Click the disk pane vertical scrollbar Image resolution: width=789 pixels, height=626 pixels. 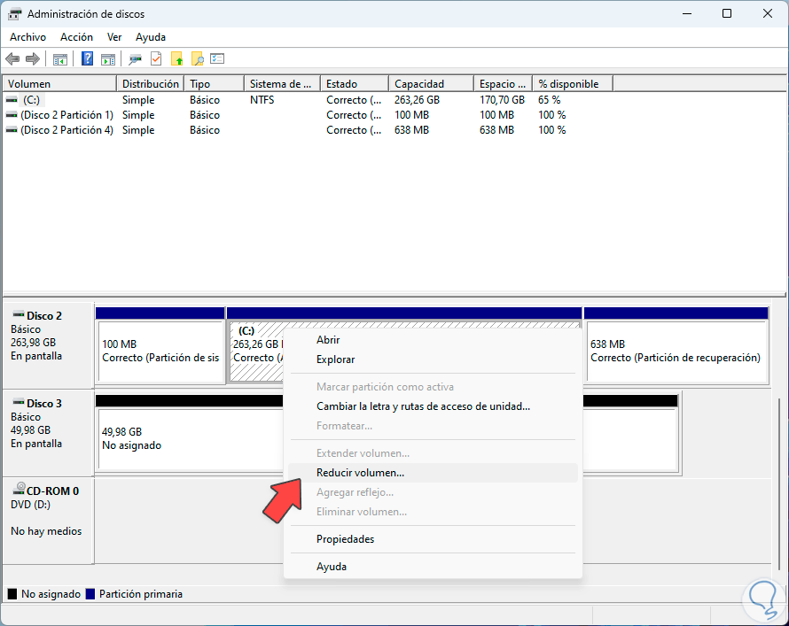(x=779, y=485)
